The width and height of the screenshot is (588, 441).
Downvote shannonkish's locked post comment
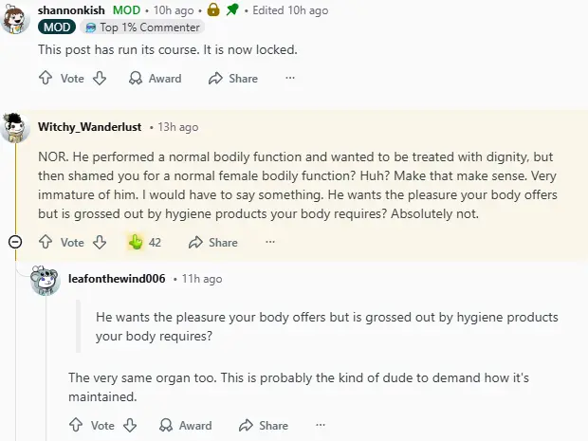coord(100,79)
